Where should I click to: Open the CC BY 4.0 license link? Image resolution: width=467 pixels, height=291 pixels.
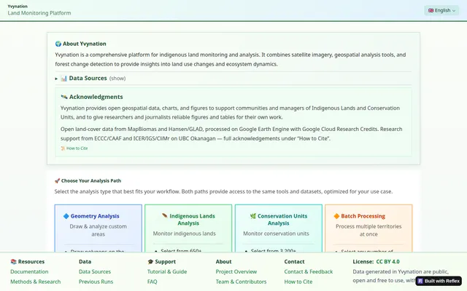[x=387, y=262]
